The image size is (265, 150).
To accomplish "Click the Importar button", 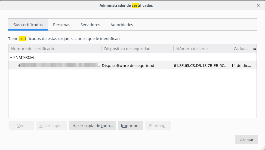I will tap(131, 126).
